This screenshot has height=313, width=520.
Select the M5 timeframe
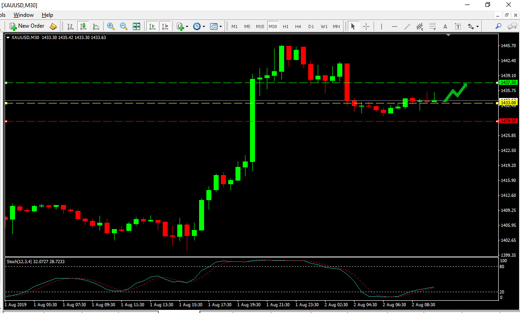[247, 26]
